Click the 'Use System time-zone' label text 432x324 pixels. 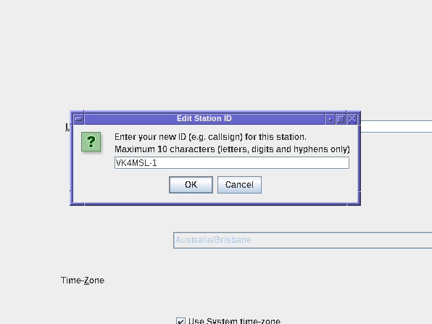pyautogui.click(x=234, y=320)
